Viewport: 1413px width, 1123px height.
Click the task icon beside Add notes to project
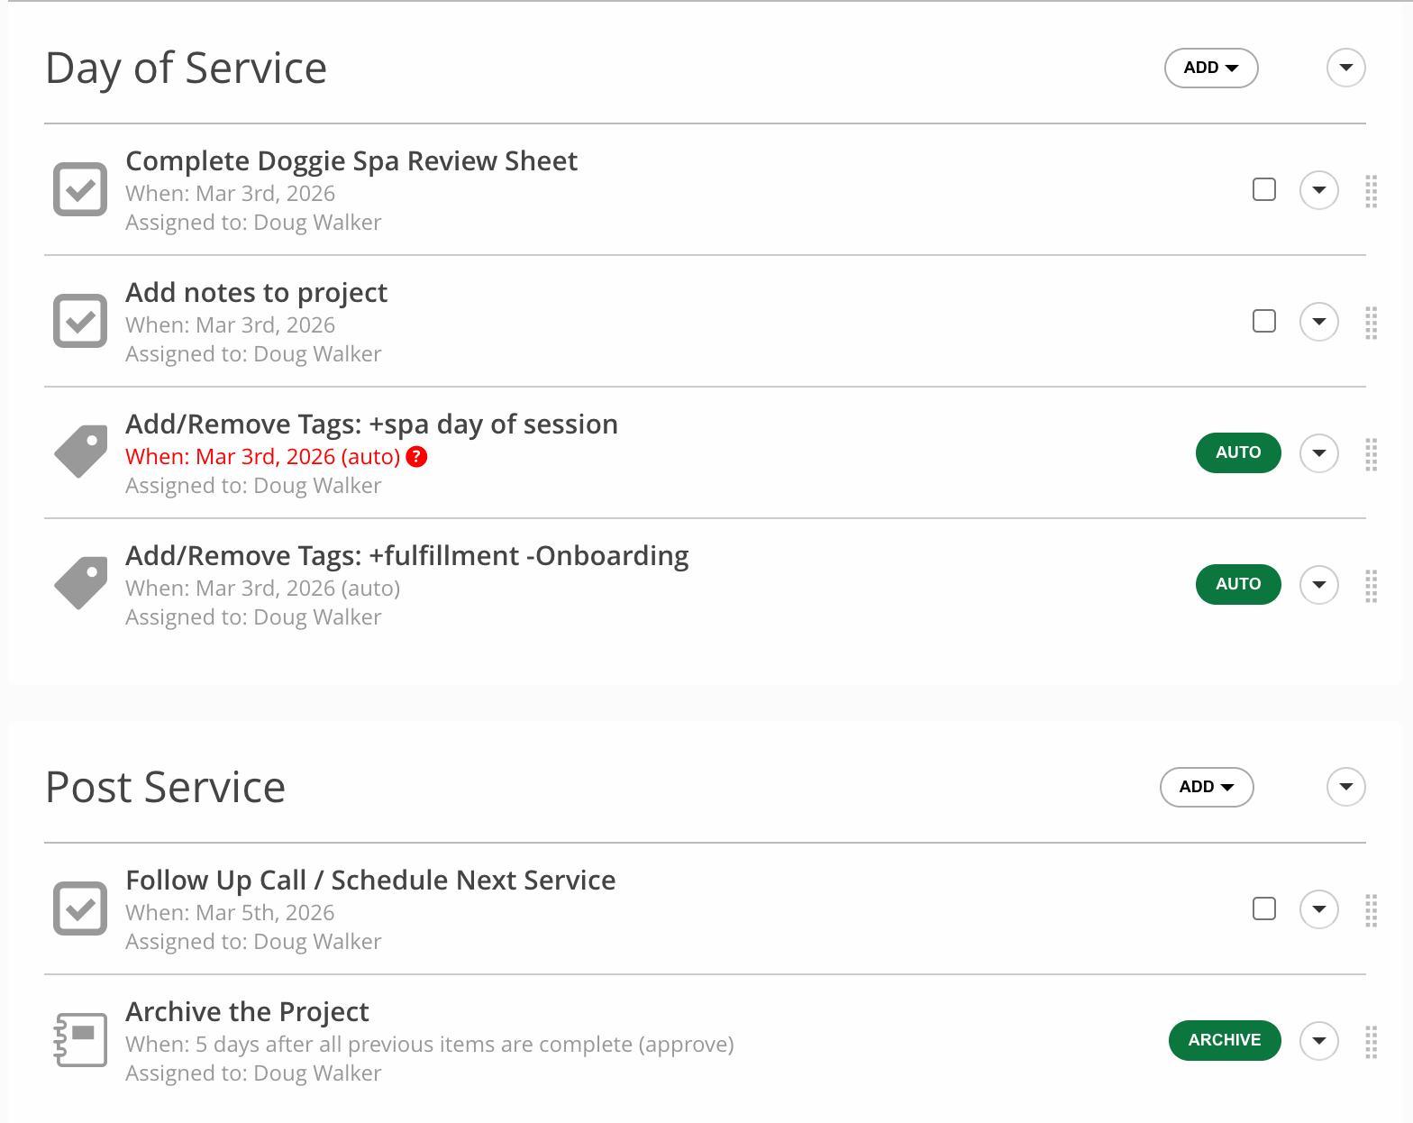80,321
